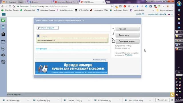Open the Россия country selector
This screenshot has width=183, height=103.
coord(128,29)
